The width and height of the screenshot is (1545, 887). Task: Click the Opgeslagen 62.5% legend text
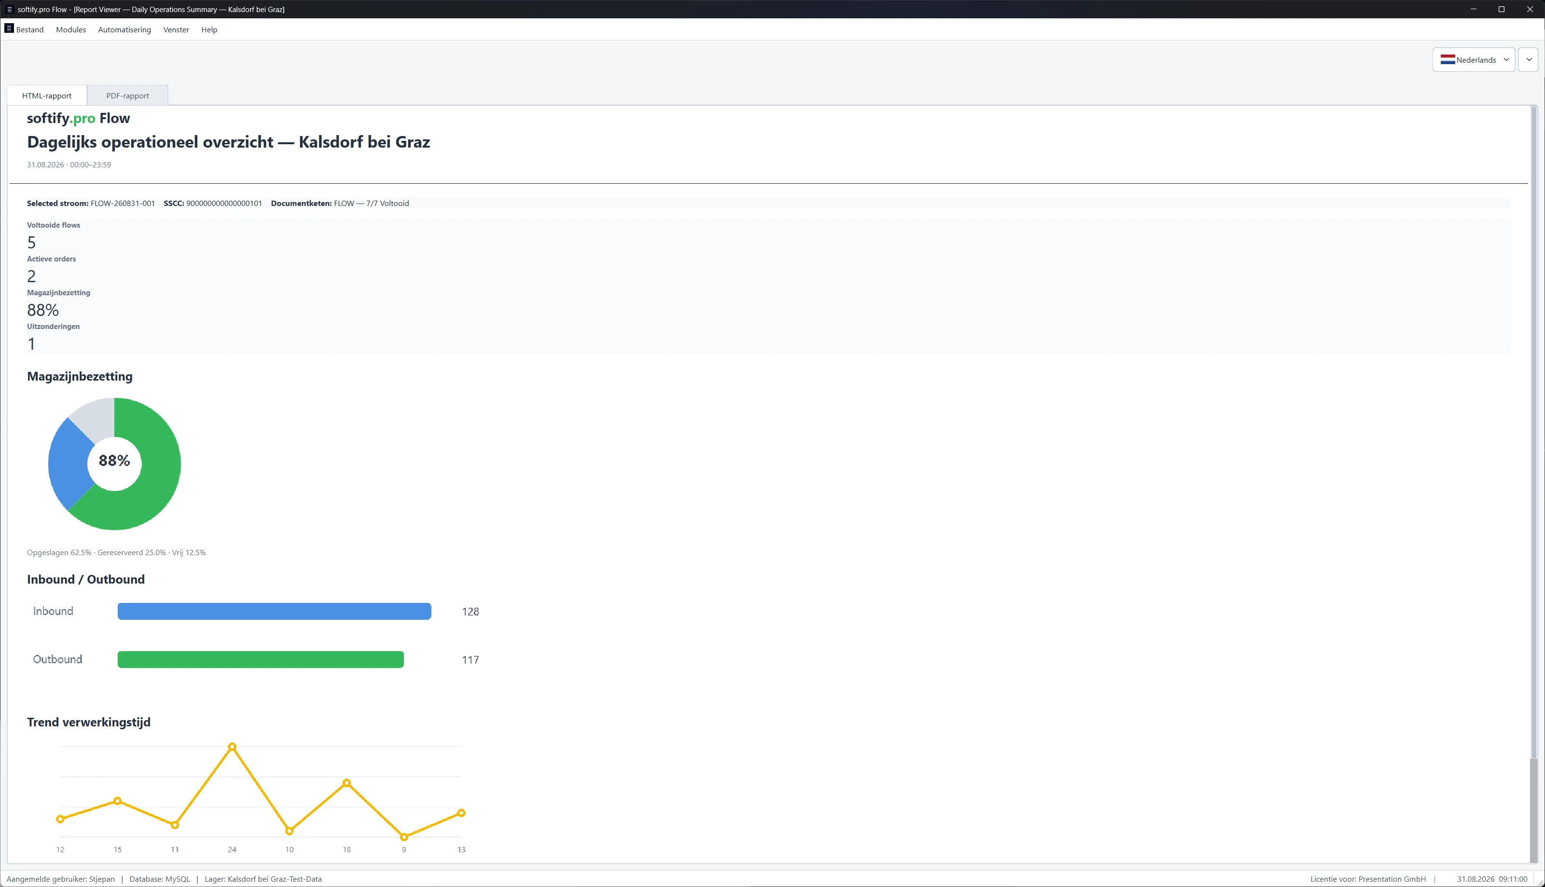coord(59,553)
